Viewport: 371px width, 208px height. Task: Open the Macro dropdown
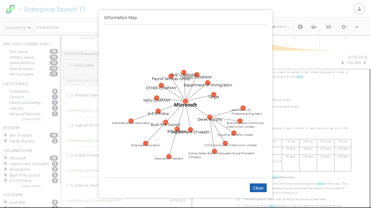(x=281, y=27)
